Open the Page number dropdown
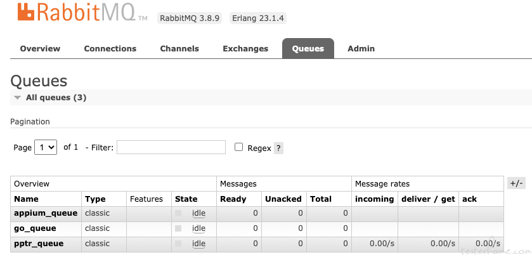532x262 pixels. point(46,147)
